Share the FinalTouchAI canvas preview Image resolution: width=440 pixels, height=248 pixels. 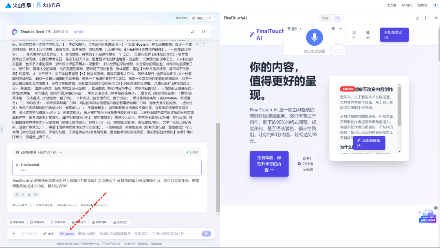click(417, 18)
